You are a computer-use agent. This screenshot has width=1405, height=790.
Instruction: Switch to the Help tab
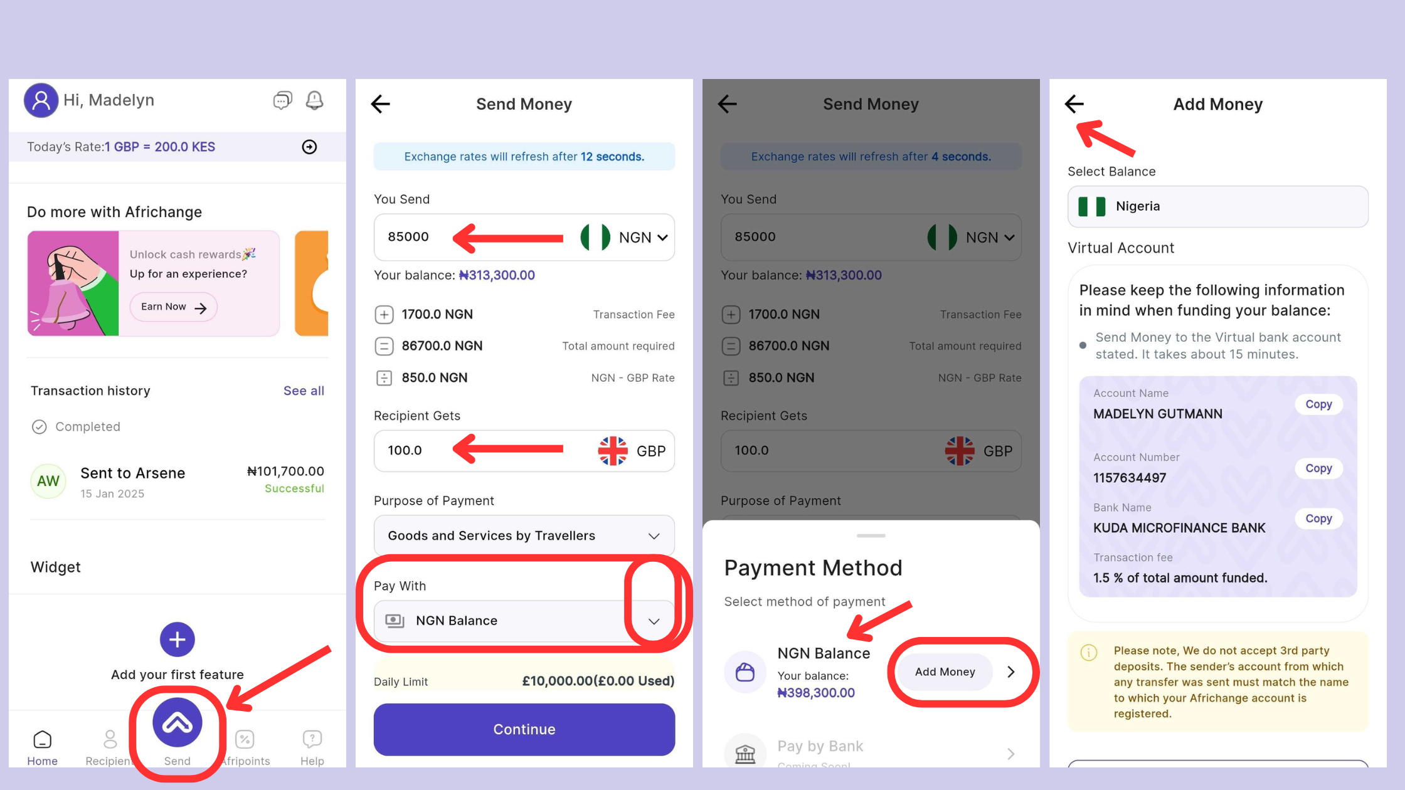coord(312,749)
